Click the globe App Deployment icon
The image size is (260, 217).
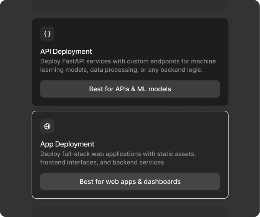pyautogui.click(x=47, y=127)
